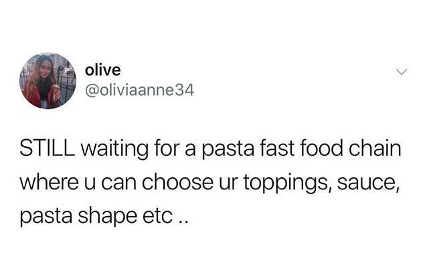Select the word "waiting" in the tweet
This screenshot has height=265, width=427.
coord(114,149)
